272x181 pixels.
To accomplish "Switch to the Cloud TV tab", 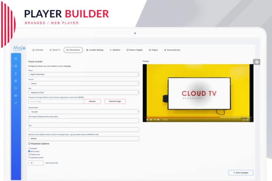I will [x=55, y=50].
